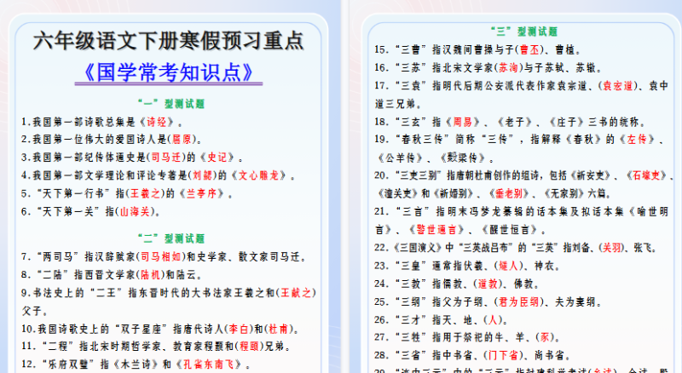Select the red answer 曹丕 in question 15
The image size is (682, 373).
click(529, 49)
